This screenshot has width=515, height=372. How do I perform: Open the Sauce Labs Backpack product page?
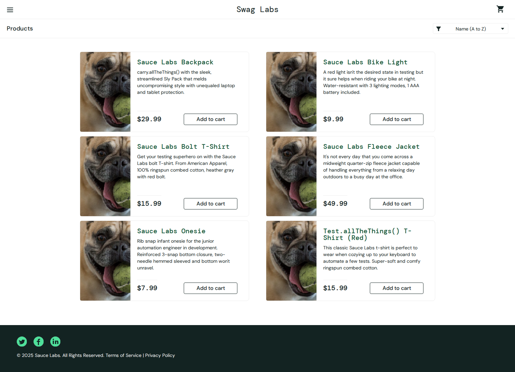pyautogui.click(x=175, y=62)
